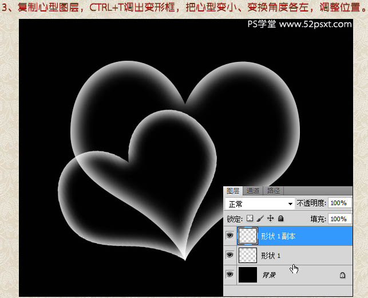Select the 图层 tab
Screen dimensions: 368x298
coord(233,191)
